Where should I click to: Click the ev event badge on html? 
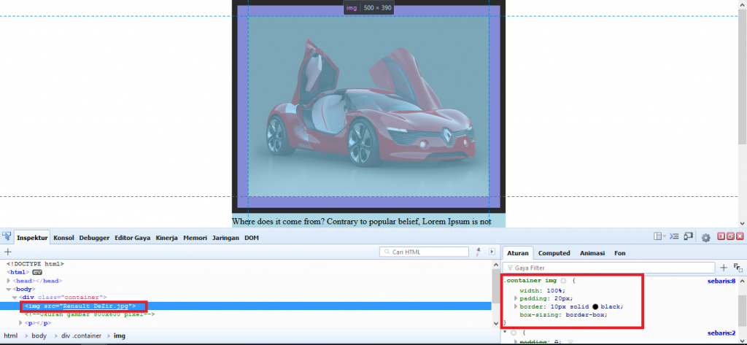pos(37,272)
